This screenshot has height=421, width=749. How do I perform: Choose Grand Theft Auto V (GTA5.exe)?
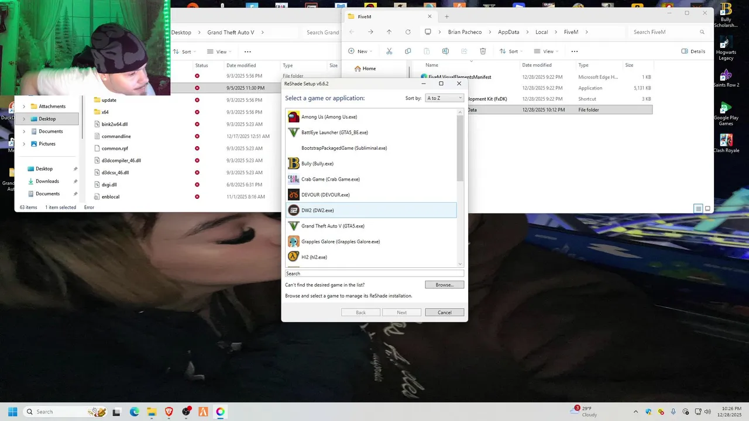(x=371, y=226)
